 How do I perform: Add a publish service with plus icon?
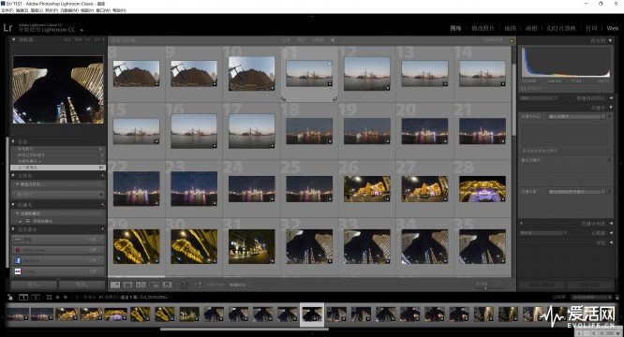[x=102, y=229]
